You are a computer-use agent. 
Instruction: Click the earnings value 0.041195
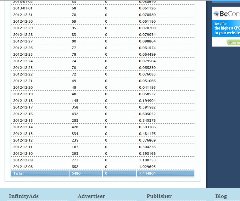(x=147, y=87)
